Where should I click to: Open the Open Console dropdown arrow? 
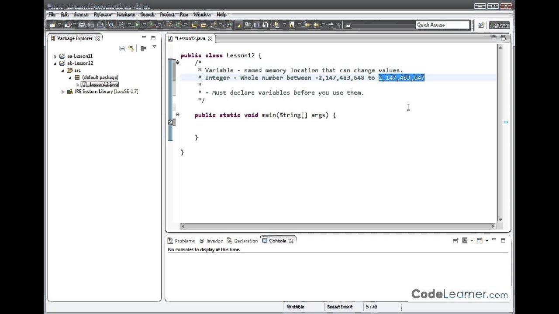[x=487, y=241]
